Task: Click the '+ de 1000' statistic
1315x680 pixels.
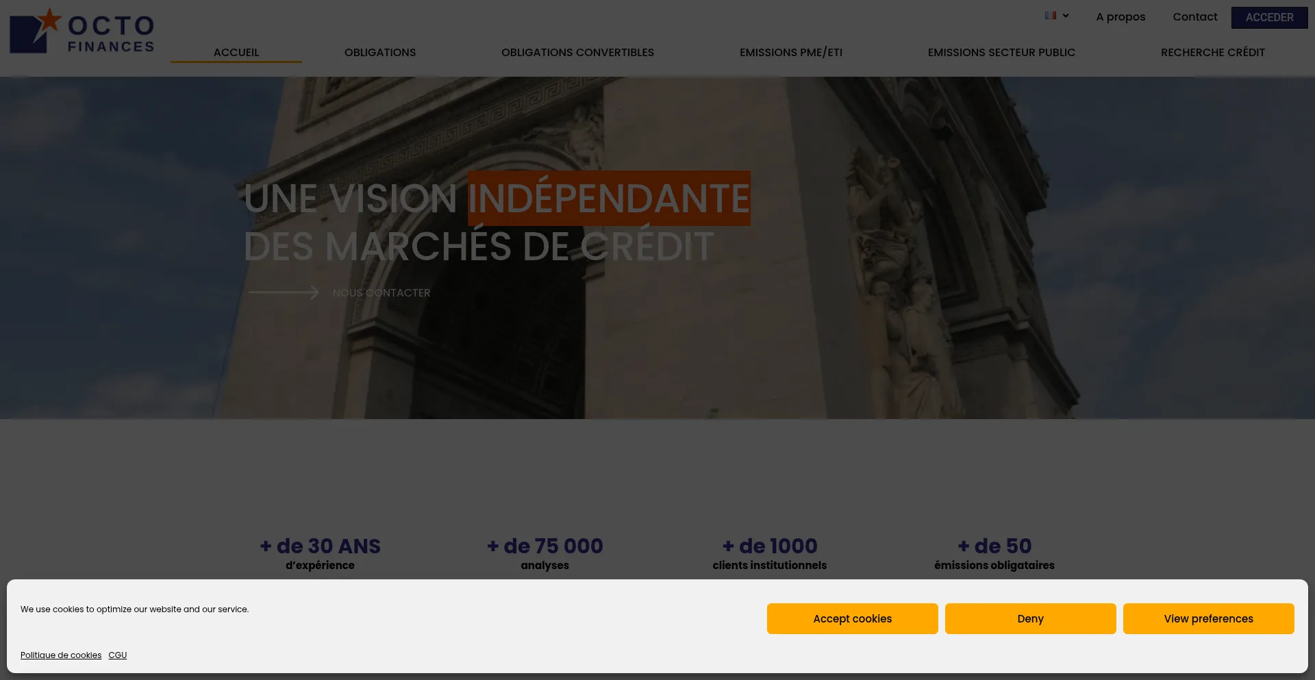Action: (x=770, y=546)
